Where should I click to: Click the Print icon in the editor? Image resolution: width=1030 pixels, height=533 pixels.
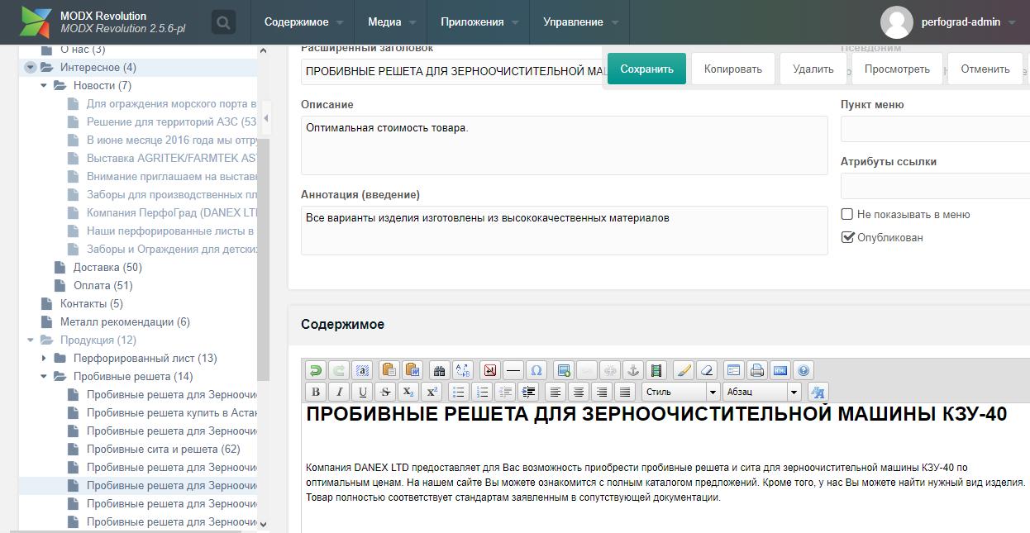[x=757, y=370]
